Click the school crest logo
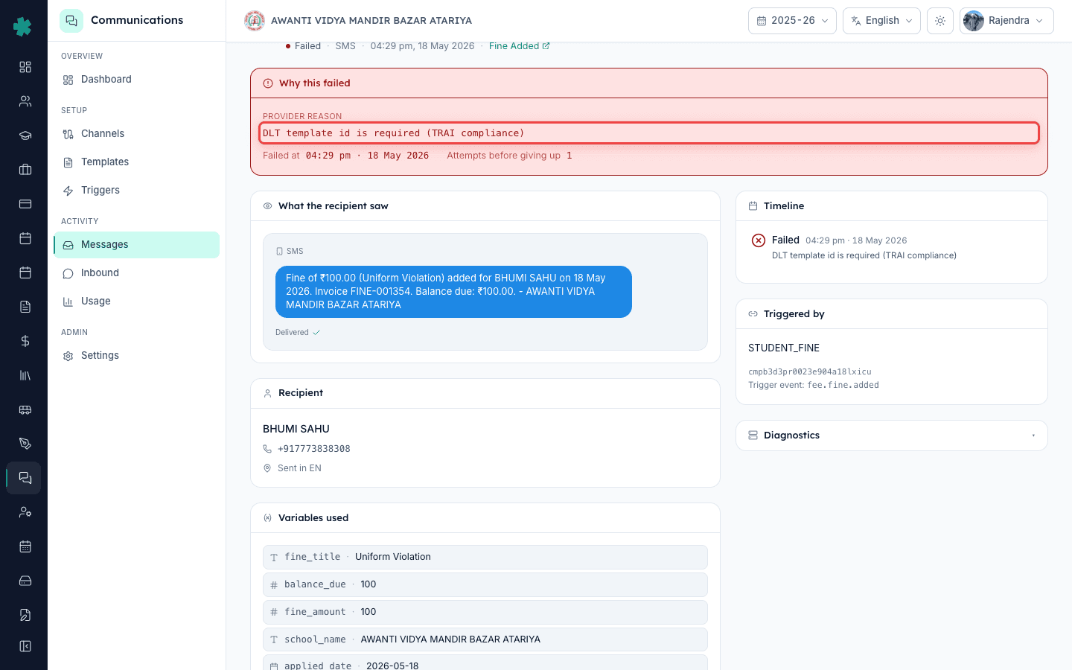The width and height of the screenshot is (1072, 670). click(x=255, y=21)
